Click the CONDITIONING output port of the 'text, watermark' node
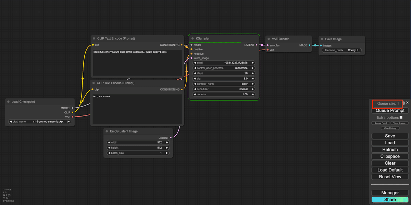Screen dimensions: 411x205 click(182, 90)
